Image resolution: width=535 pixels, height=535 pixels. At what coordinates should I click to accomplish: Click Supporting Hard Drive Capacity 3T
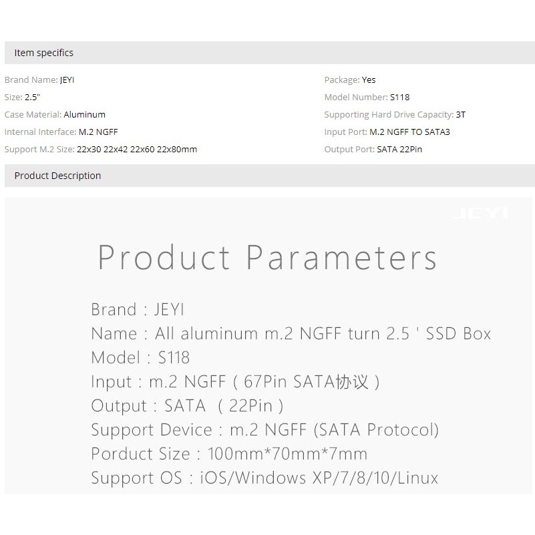click(461, 115)
